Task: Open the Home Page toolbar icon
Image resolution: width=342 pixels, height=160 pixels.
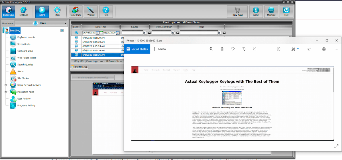Action: pos(76,12)
